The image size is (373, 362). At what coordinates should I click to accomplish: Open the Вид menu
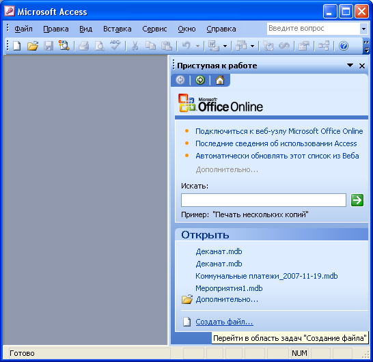(x=85, y=29)
